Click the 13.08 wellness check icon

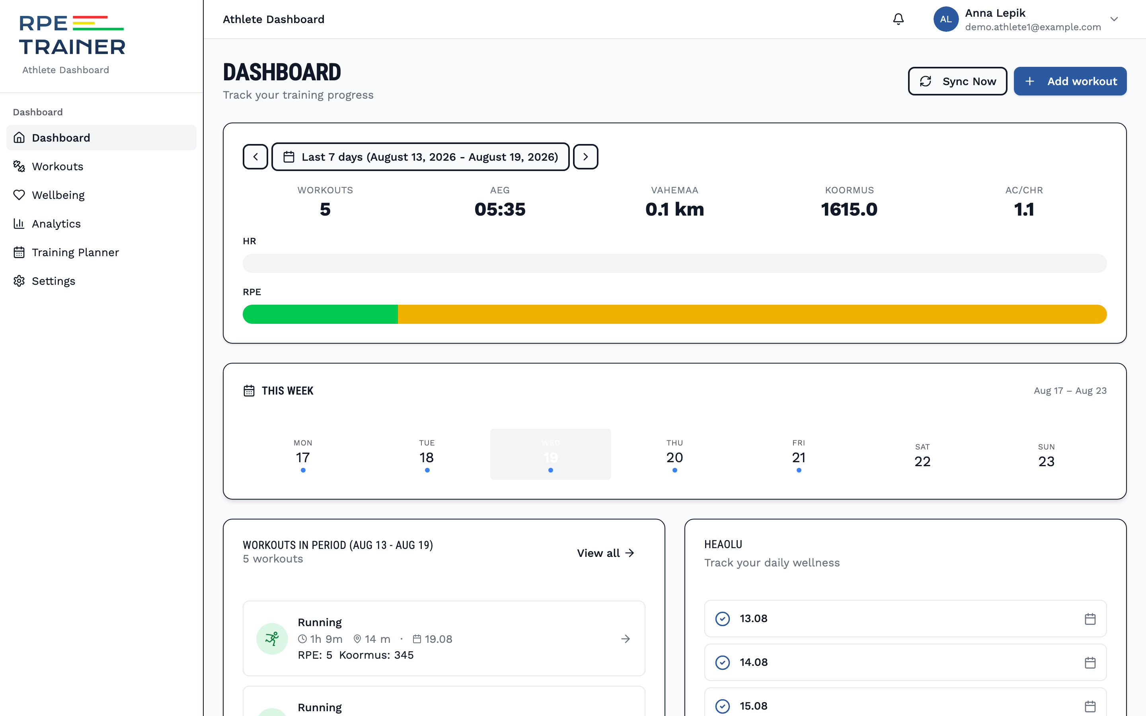pyautogui.click(x=722, y=619)
